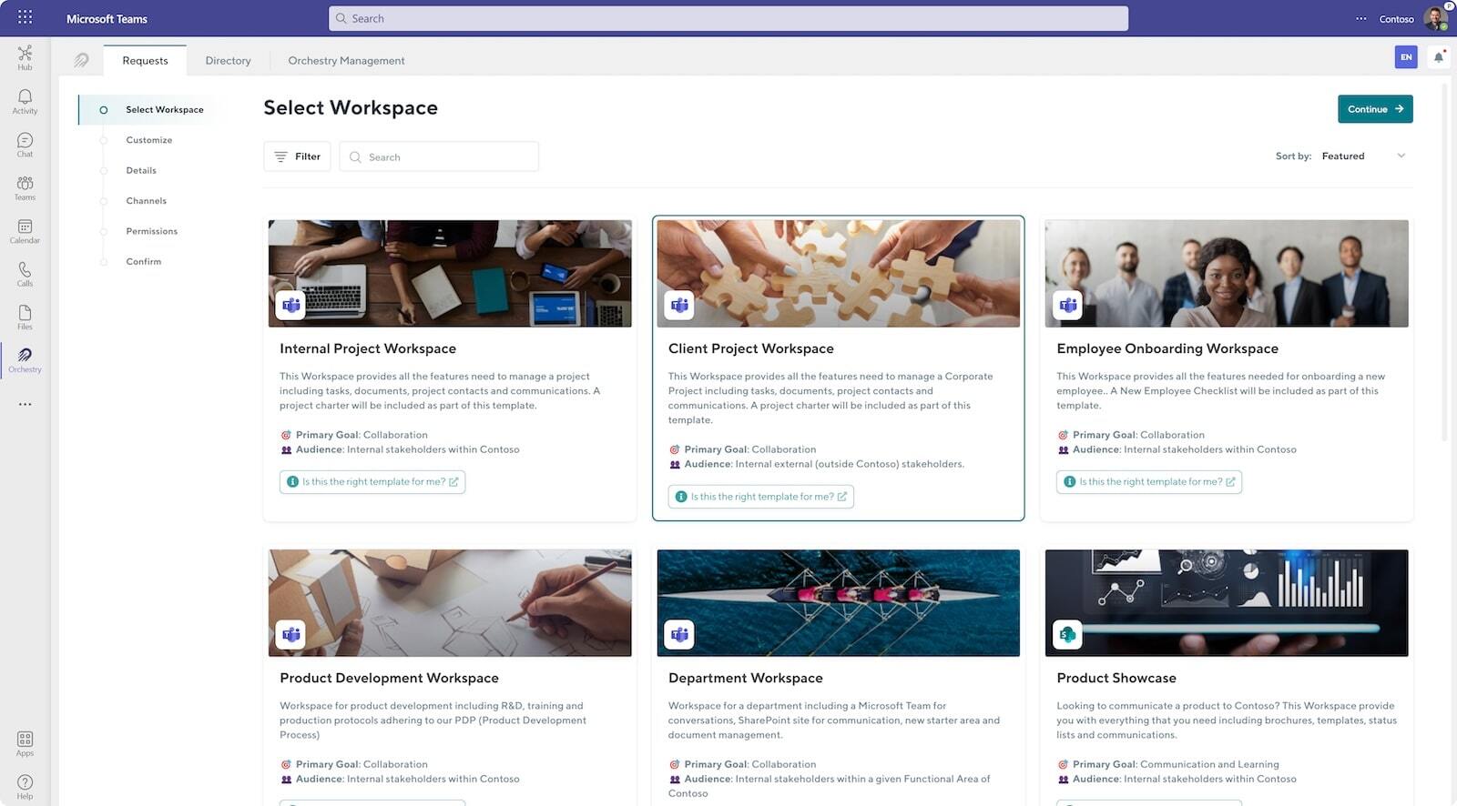Open template help link for Client Project
The width and height of the screenshot is (1457, 806).
pyautogui.click(x=760, y=497)
